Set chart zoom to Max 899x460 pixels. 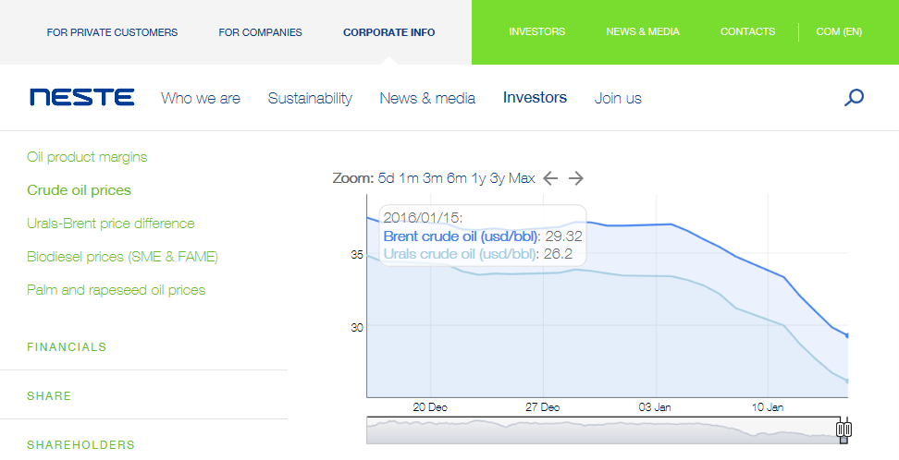pyautogui.click(x=522, y=178)
